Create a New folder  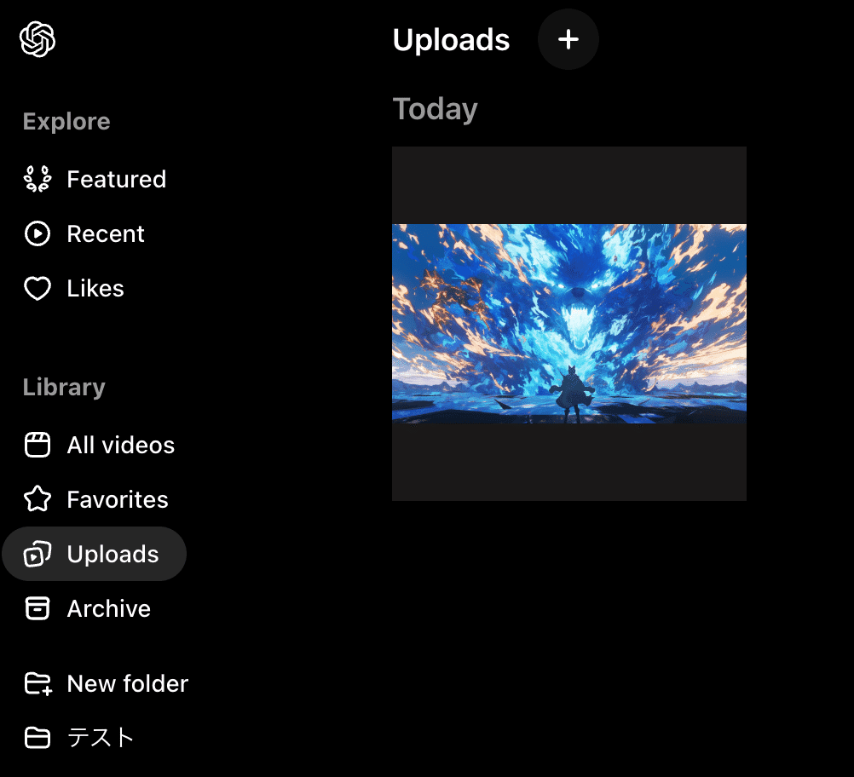(107, 684)
